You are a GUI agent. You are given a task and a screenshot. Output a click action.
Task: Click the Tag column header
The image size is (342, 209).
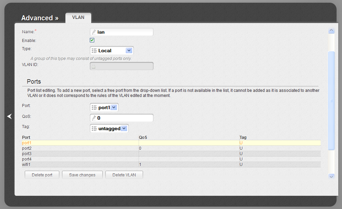click(x=243, y=137)
